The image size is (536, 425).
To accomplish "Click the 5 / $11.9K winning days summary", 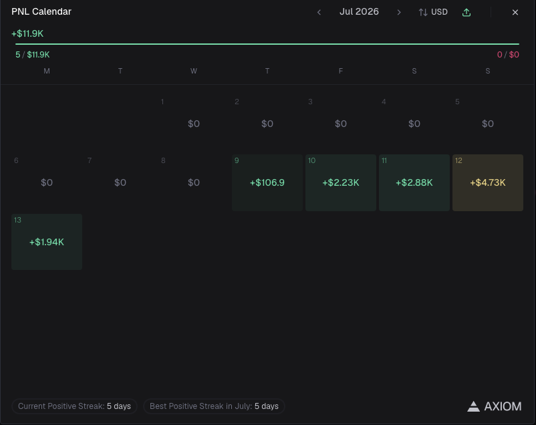I will (x=33, y=55).
